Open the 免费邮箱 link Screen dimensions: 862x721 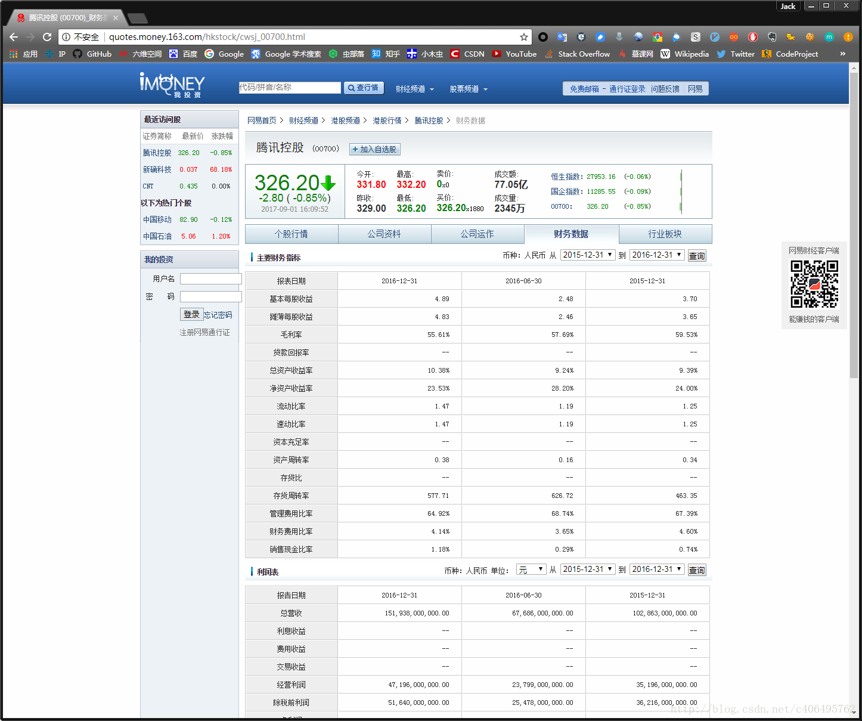click(x=584, y=89)
